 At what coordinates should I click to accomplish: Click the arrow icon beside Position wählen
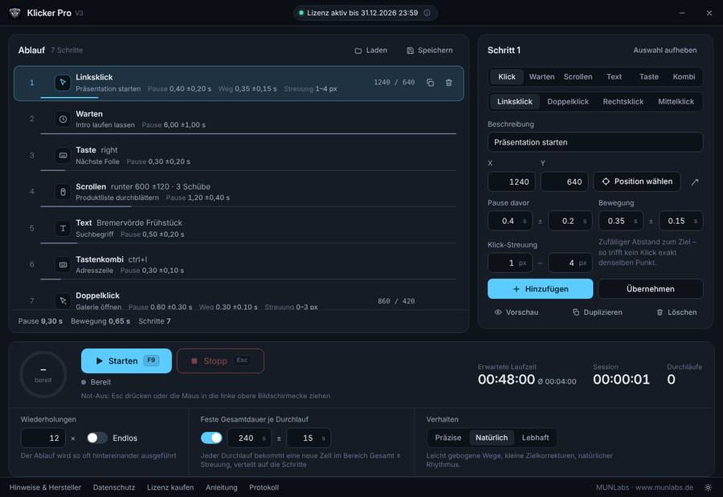[695, 181]
